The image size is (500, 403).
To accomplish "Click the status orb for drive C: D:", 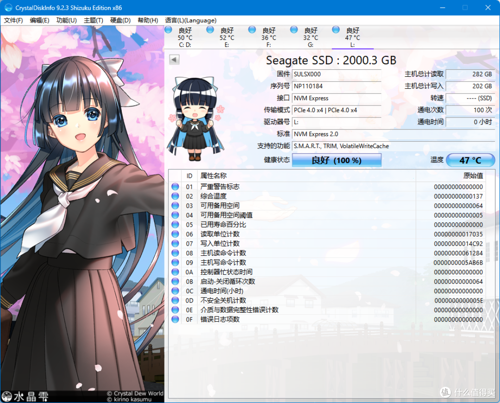I will click(169, 30).
